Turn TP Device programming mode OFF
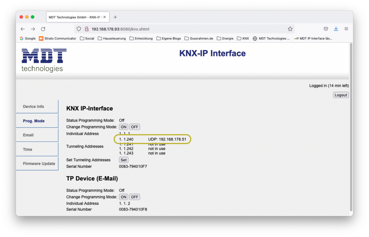This screenshot has width=369, height=237. tap(135, 197)
